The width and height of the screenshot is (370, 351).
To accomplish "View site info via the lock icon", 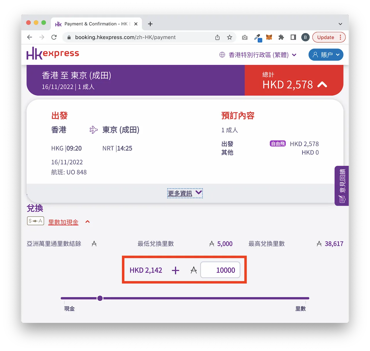I will coord(69,37).
